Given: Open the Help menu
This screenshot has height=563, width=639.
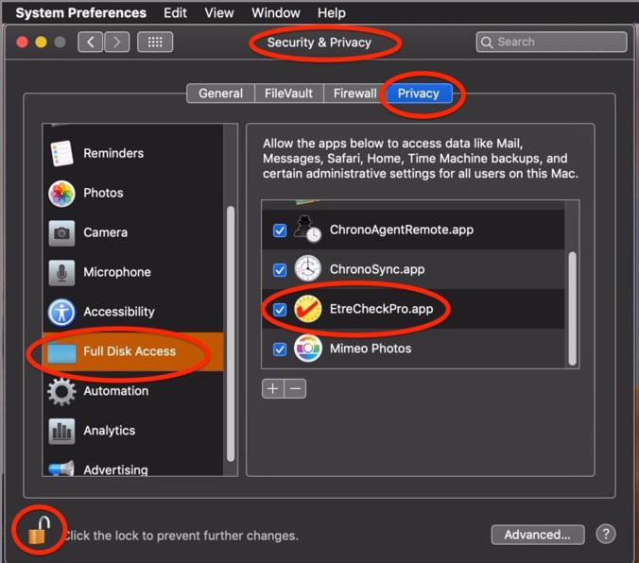Looking at the screenshot, I should (332, 12).
